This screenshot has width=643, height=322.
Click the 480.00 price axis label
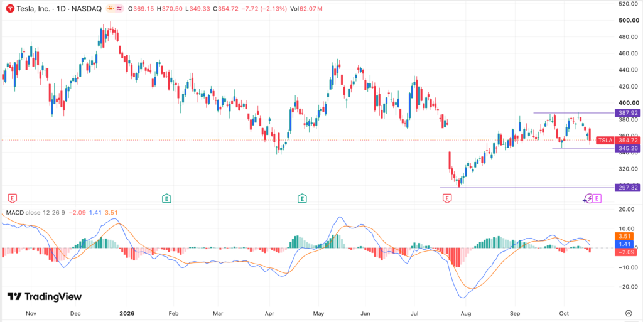628,36
